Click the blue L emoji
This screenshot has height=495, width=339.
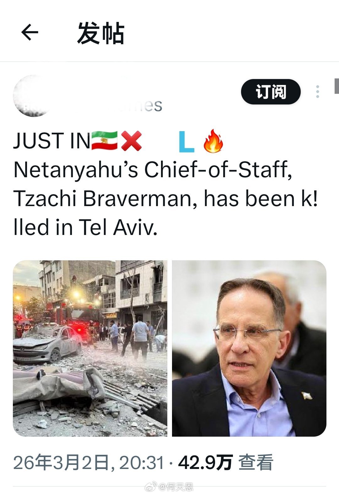click(x=186, y=142)
